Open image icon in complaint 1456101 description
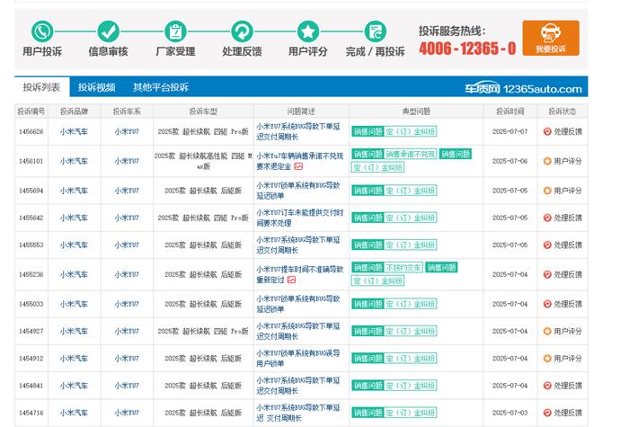The width and height of the screenshot is (629, 427). click(298, 166)
